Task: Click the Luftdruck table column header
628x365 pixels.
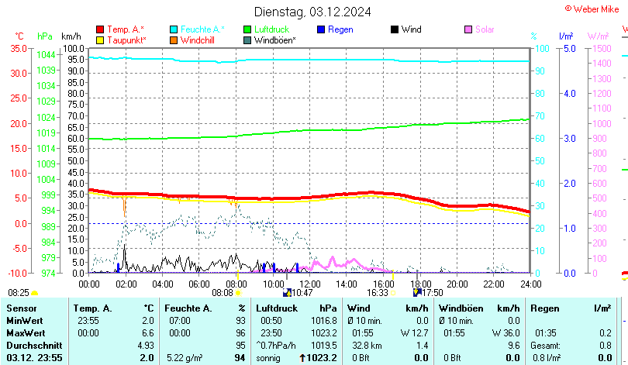Action: (x=277, y=308)
